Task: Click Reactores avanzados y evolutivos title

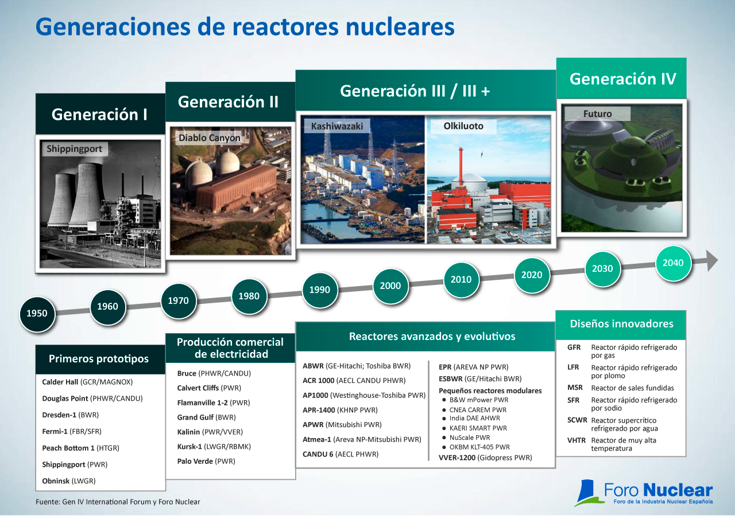Action: (425, 336)
